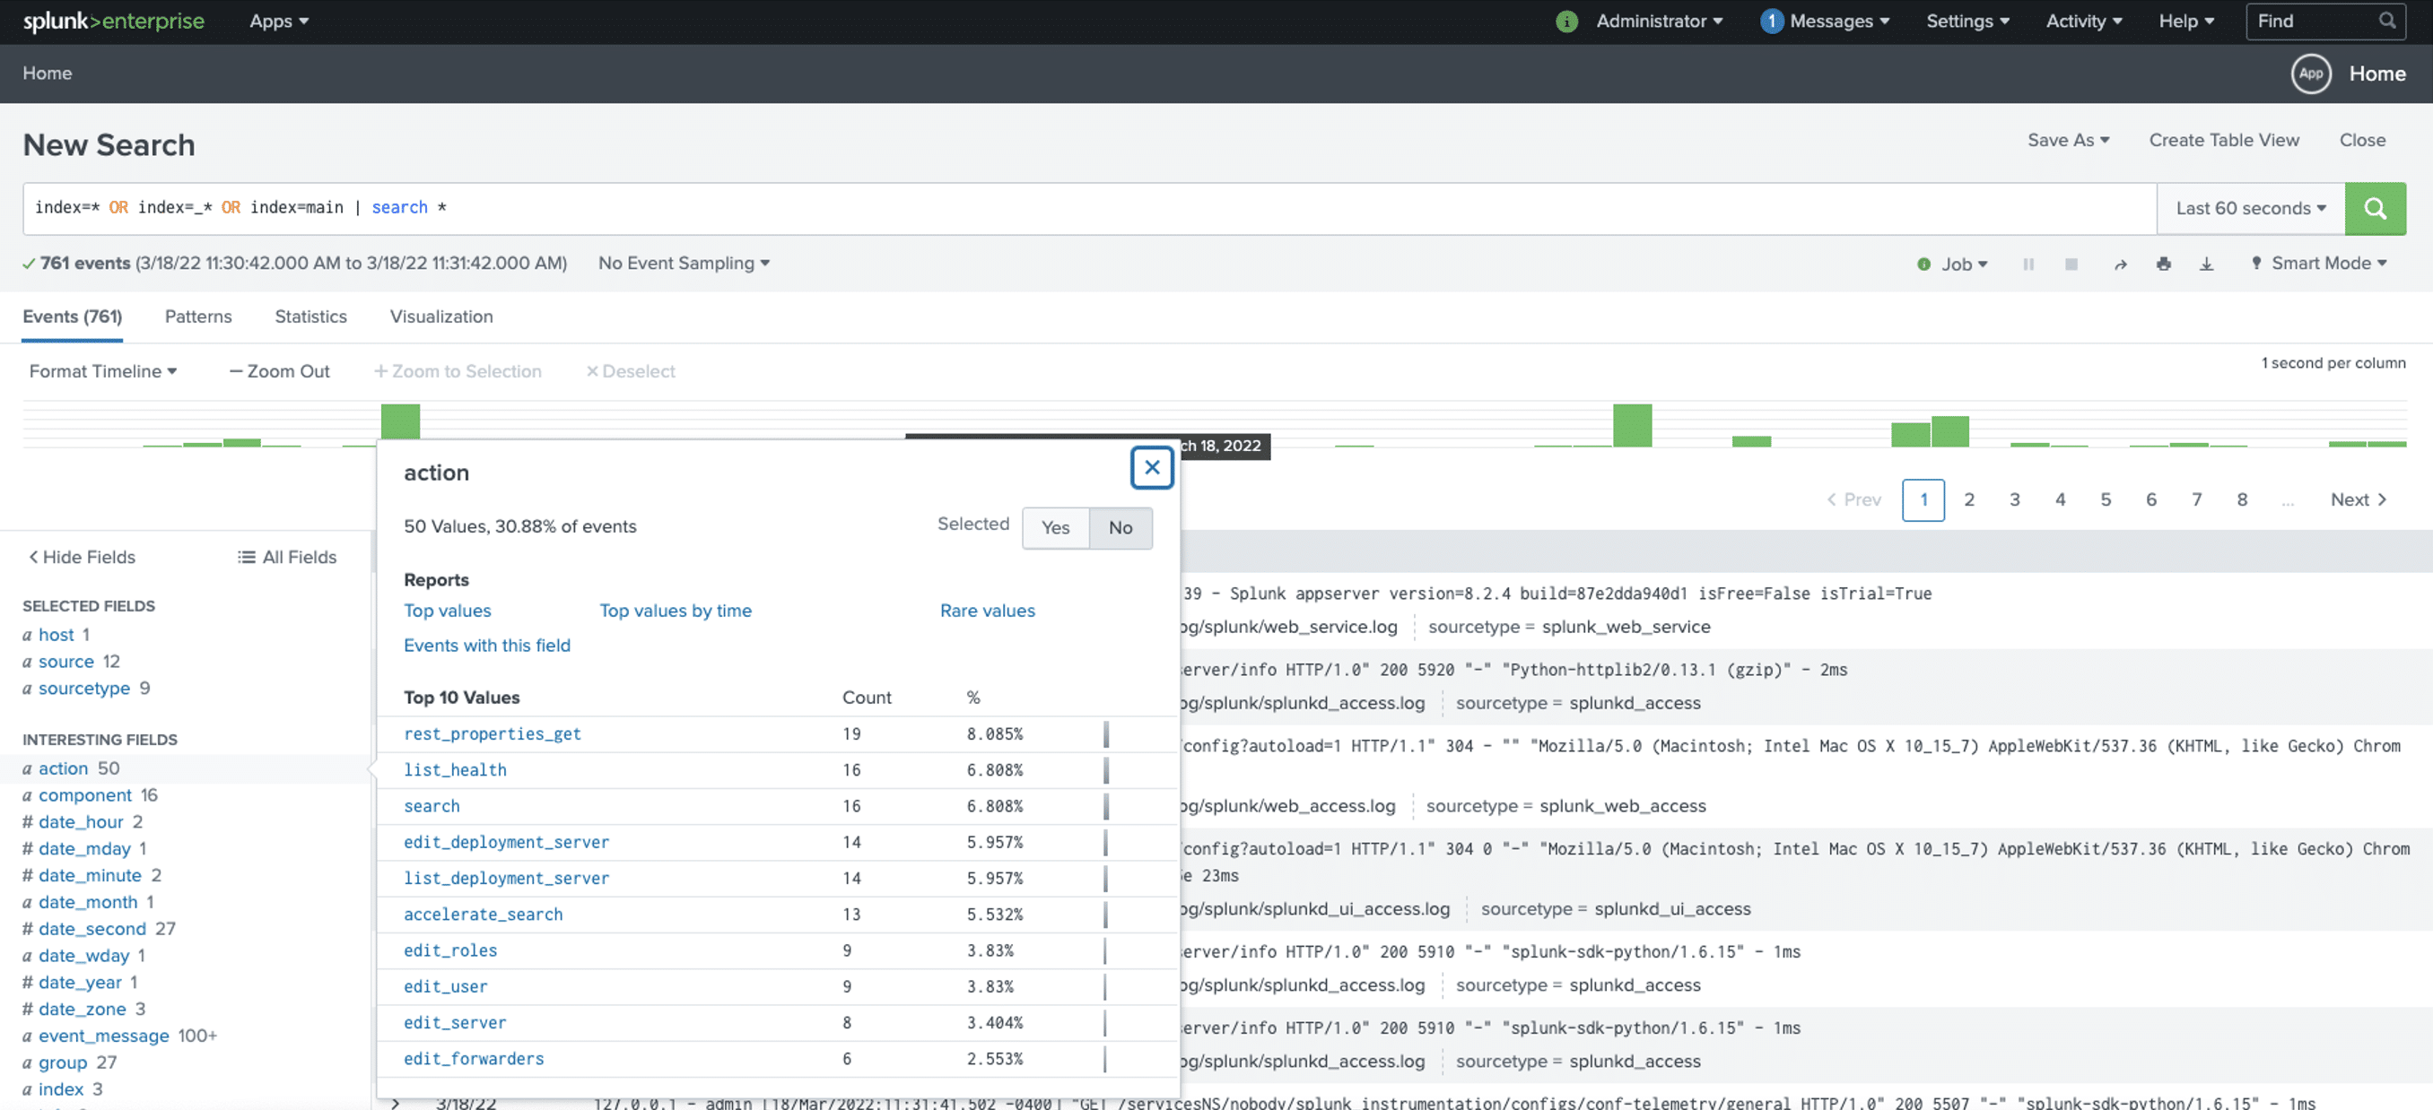The image size is (2433, 1110).
Task: Switch to Patterns tab
Action: 198,317
